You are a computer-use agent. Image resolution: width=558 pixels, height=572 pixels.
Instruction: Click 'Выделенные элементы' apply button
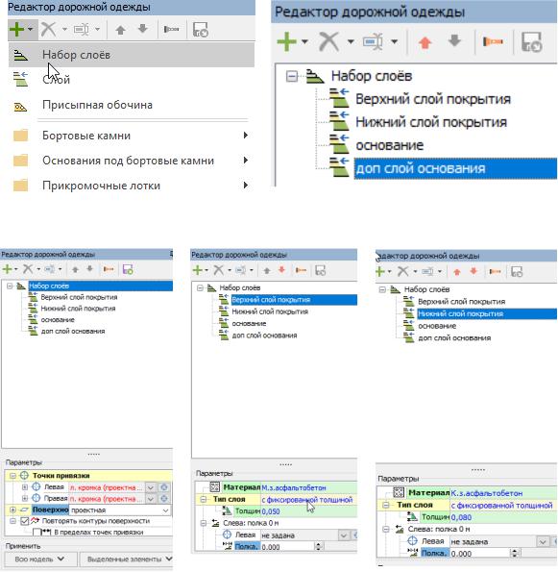tap(126, 559)
